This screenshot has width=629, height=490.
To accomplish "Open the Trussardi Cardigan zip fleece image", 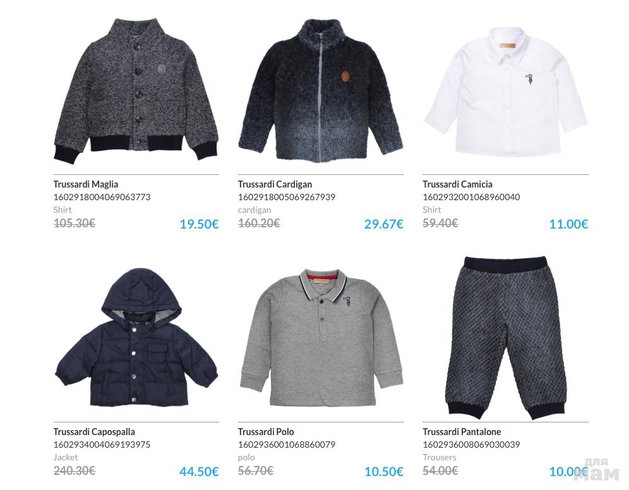I will coord(321,91).
